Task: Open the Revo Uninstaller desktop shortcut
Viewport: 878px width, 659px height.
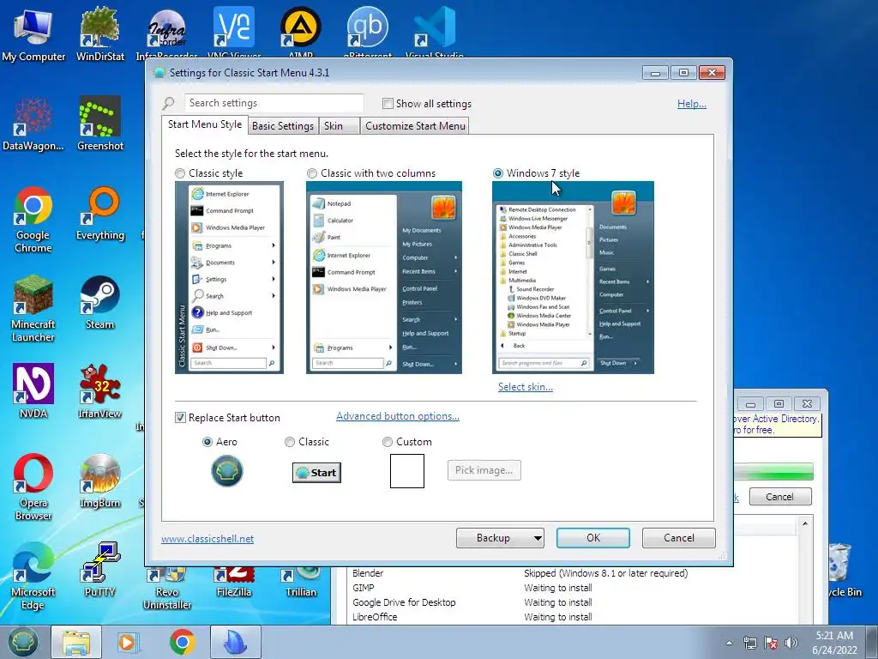Action: 167,589
